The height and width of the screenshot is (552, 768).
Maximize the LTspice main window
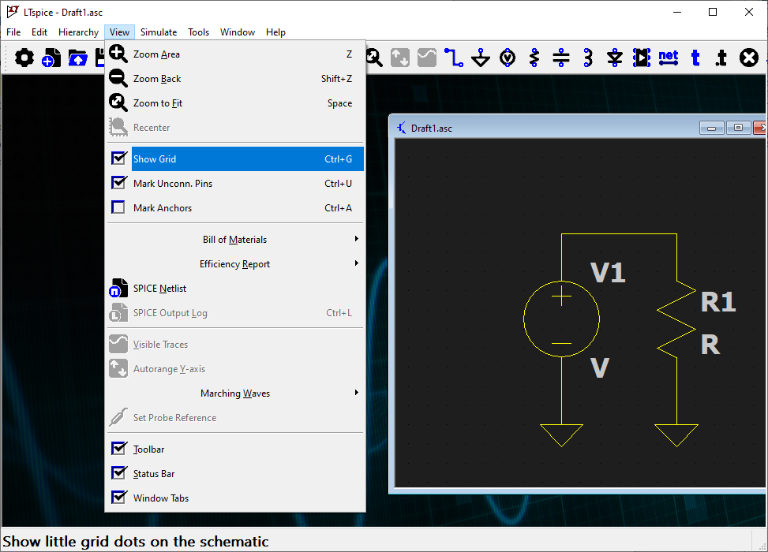714,13
